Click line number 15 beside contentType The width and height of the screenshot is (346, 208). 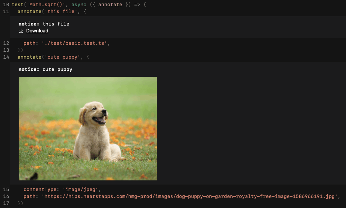click(6, 189)
